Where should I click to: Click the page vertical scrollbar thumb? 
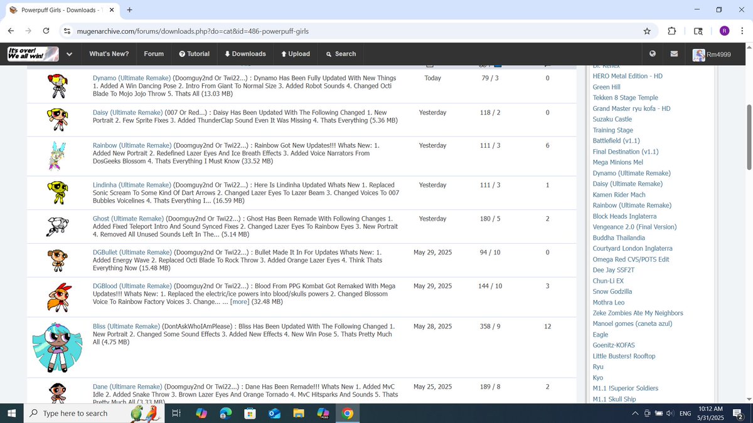(x=748, y=137)
